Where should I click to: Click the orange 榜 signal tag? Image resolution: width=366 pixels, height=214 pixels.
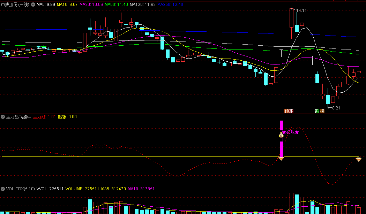click(322, 111)
